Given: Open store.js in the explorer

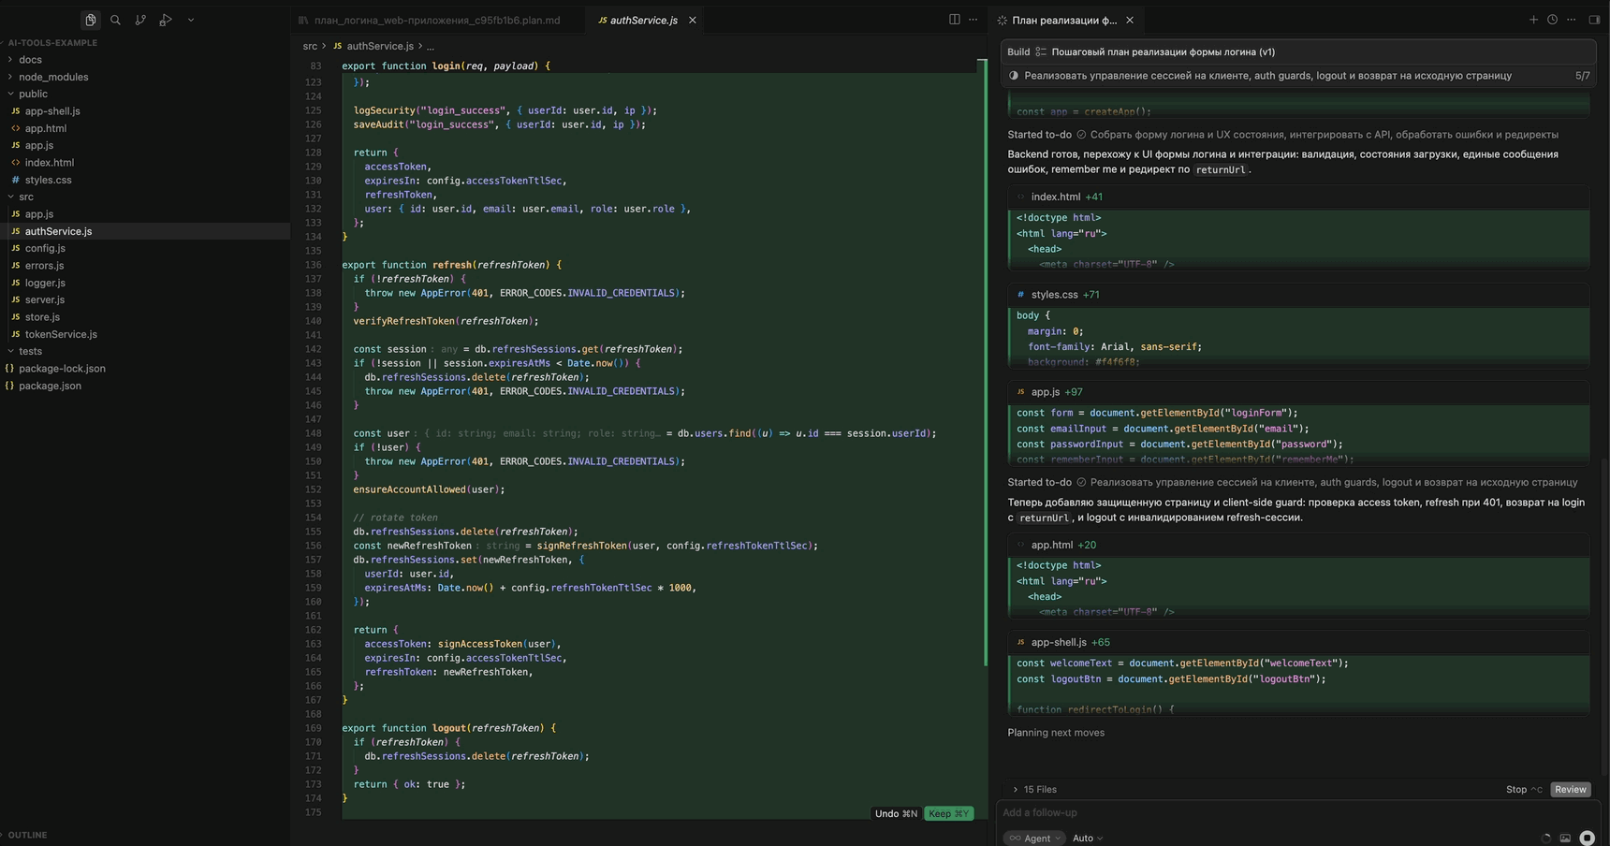Looking at the screenshot, I should coord(42,317).
